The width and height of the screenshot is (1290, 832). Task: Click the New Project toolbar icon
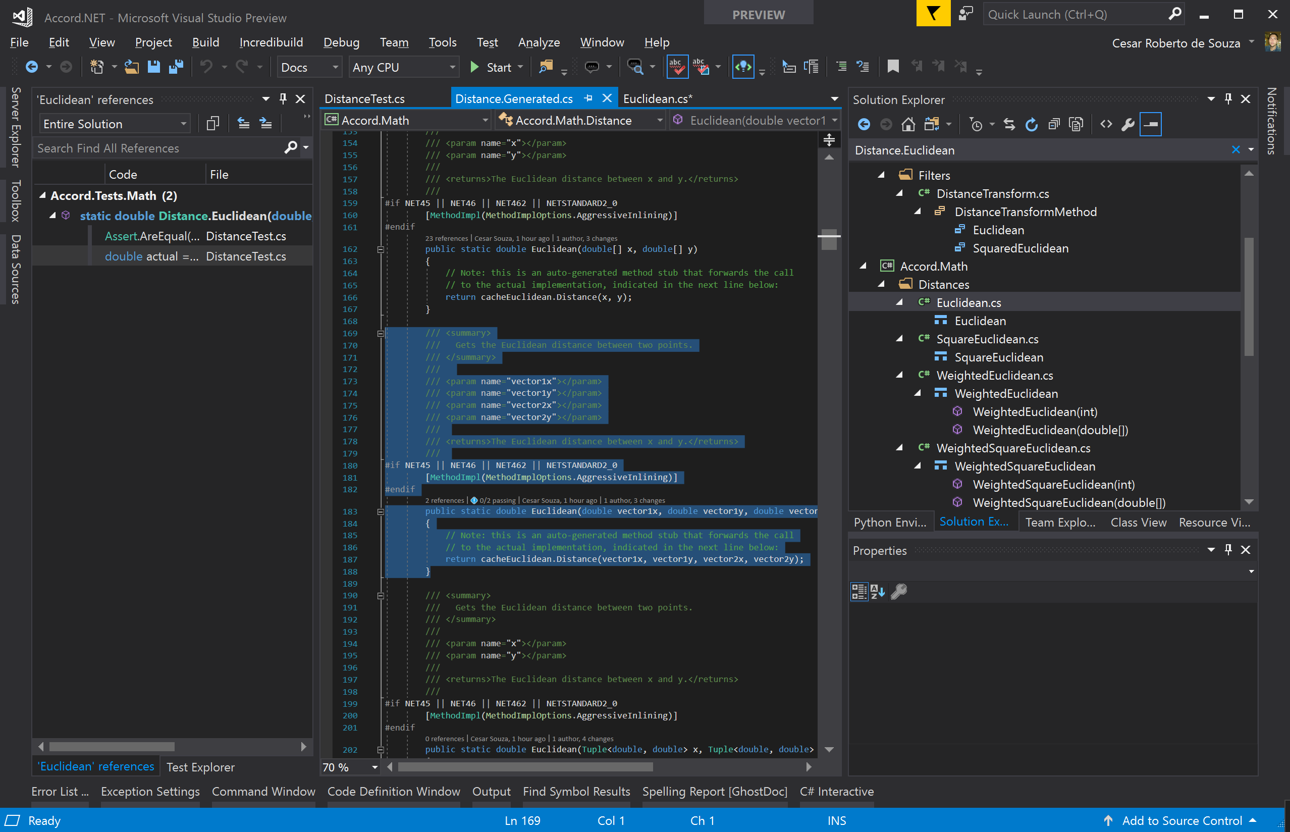coord(97,67)
